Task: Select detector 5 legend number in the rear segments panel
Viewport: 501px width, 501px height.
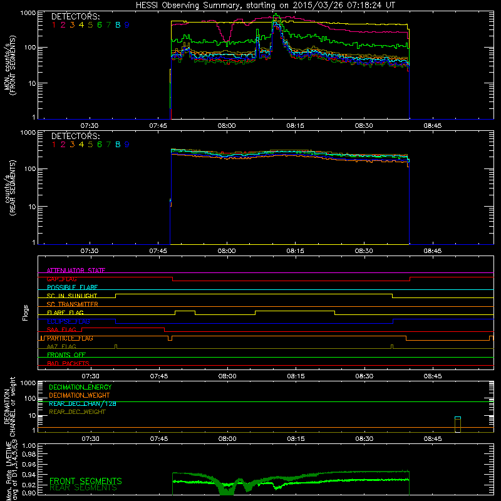Action: coord(90,145)
